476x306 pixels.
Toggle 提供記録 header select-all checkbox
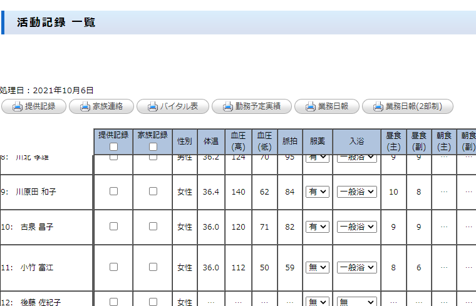(x=113, y=147)
